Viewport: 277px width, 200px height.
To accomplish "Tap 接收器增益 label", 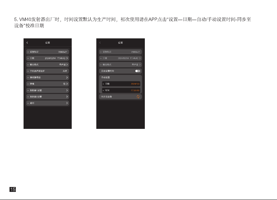I will [x=35, y=77].
